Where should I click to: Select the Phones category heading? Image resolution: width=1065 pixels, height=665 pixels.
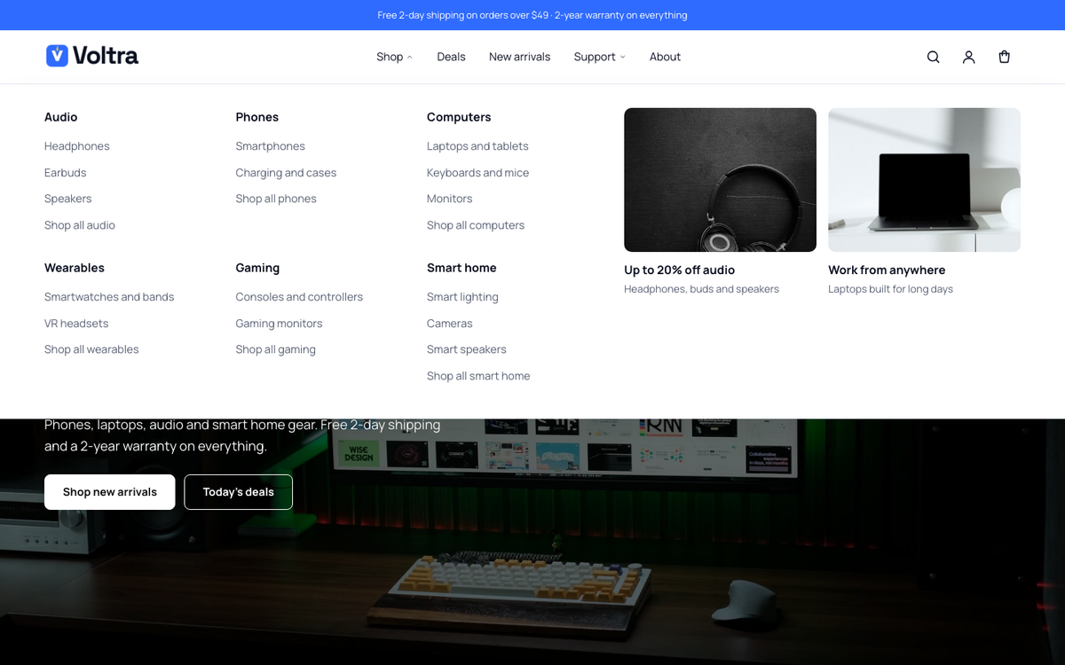point(257,117)
